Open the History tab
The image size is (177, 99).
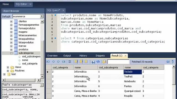pyautogui.click(x=83, y=56)
